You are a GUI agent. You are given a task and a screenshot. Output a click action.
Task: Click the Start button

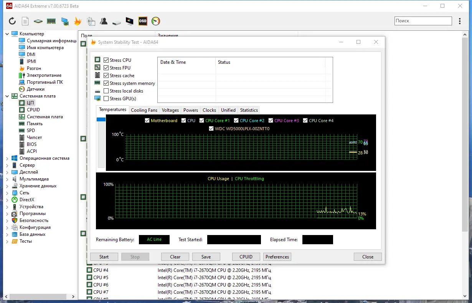pyautogui.click(x=104, y=257)
